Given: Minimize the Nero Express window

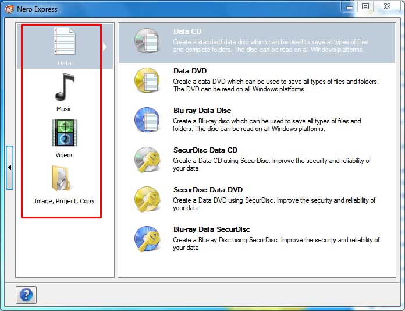Looking at the screenshot, I should click(350, 7).
